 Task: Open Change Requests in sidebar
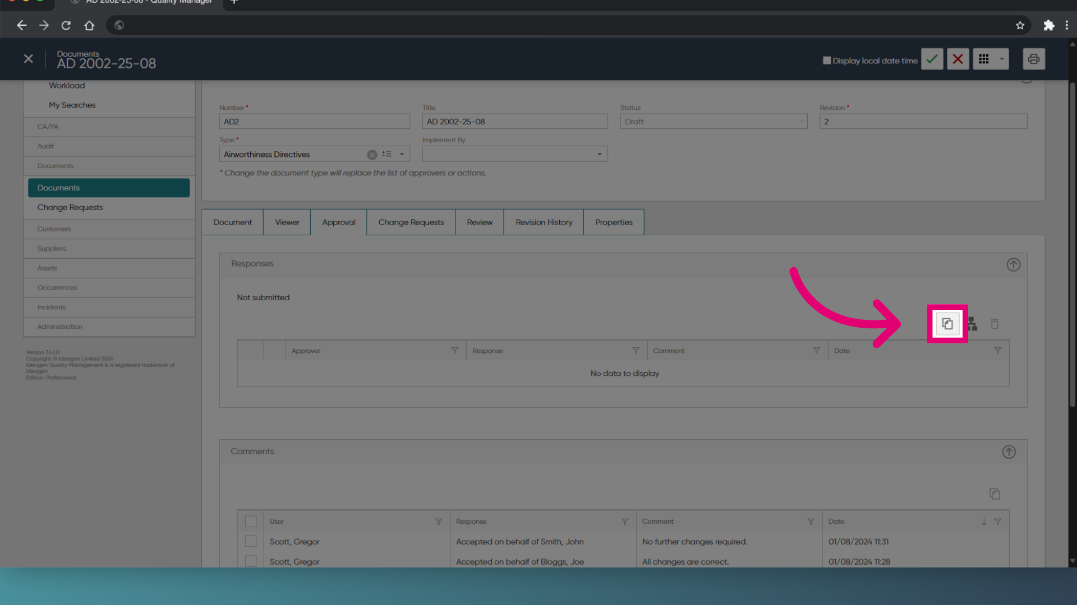(x=70, y=207)
